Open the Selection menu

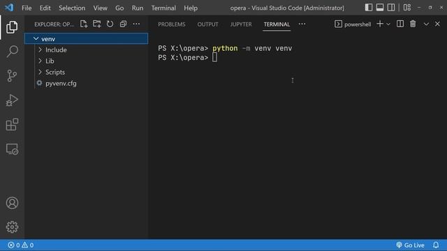click(x=72, y=8)
